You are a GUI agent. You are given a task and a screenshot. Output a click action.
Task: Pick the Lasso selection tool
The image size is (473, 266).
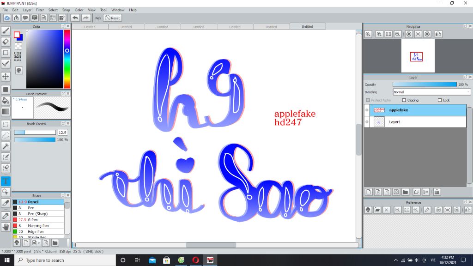[x=6, y=135]
